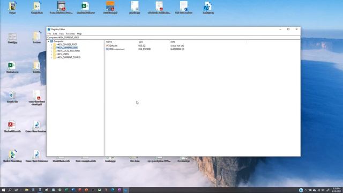Select the HKEY_LOCAL_MACHINE tree item
The height and width of the screenshot is (193, 343).
[x=68, y=51]
